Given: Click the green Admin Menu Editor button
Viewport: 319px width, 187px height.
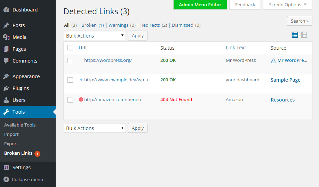Looking at the screenshot, I should pos(200,5).
